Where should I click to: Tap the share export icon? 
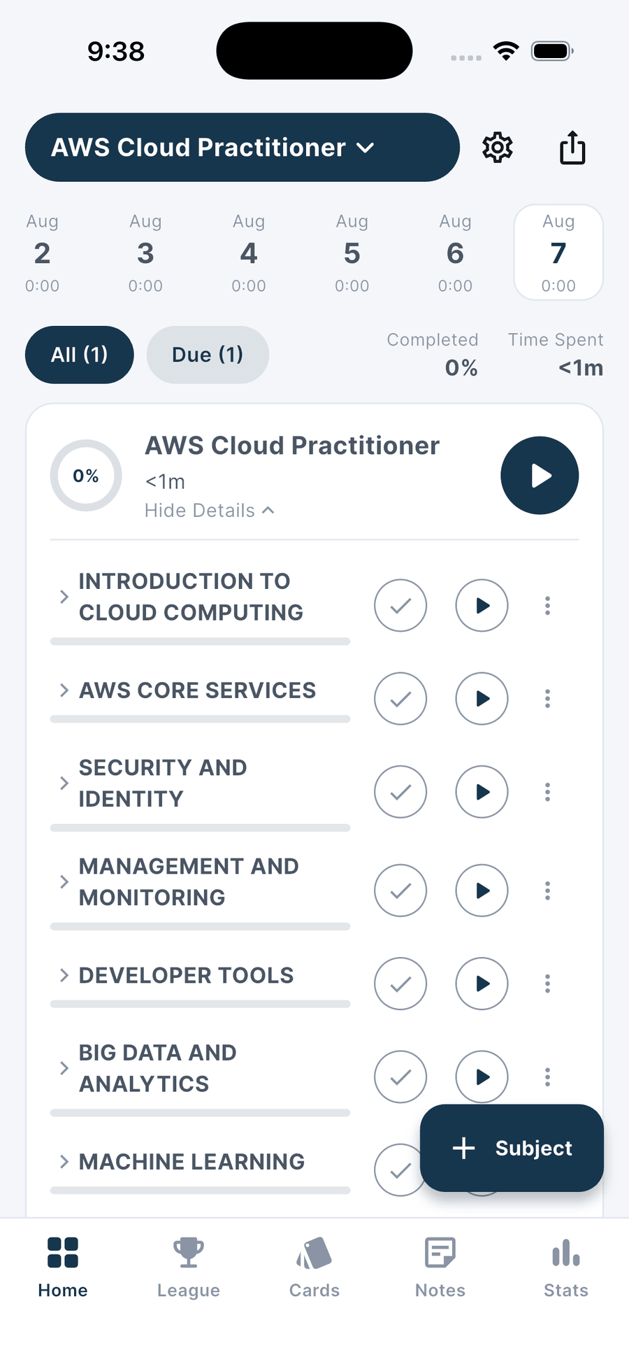pyautogui.click(x=572, y=148)
